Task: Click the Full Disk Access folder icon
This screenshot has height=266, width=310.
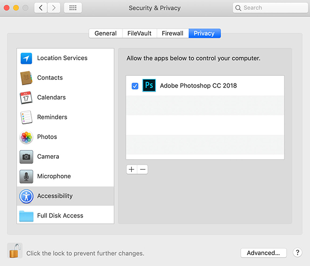Action: click(26, 217)
